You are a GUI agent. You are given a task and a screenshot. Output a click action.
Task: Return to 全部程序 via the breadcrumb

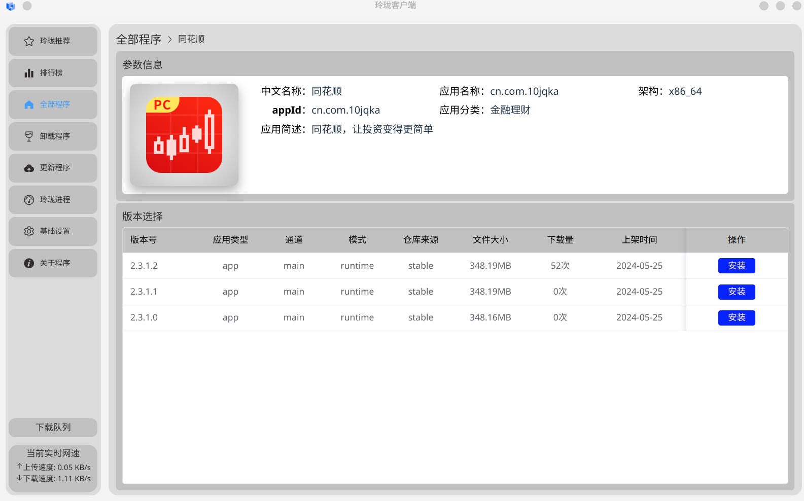138,39
